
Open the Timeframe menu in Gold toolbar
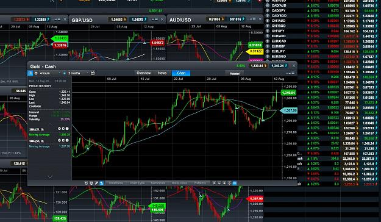point(116,183)
